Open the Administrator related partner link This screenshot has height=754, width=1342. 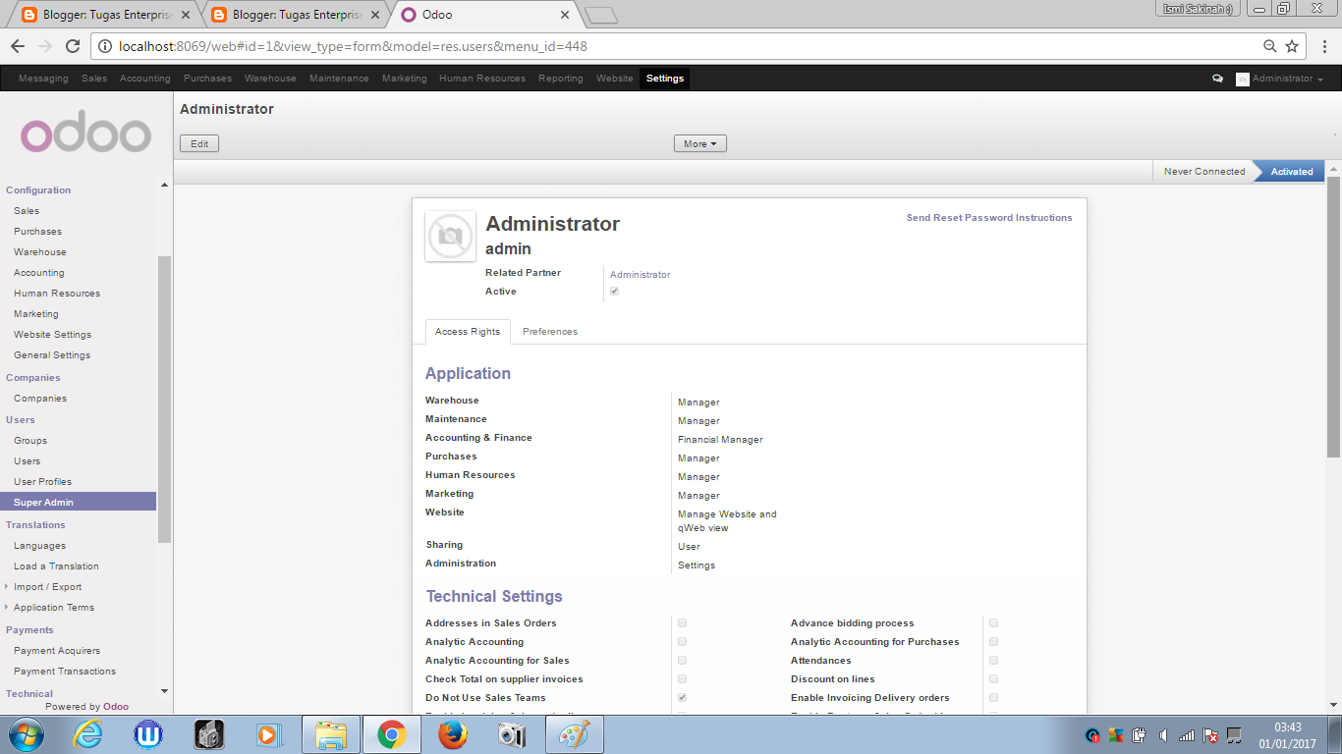click(x=641, y=275)
